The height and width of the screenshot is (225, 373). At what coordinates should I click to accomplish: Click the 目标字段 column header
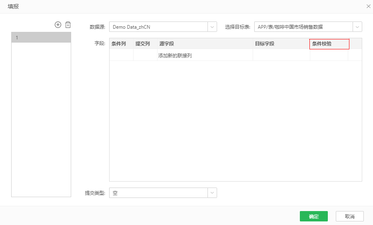(x=281, y=43)
